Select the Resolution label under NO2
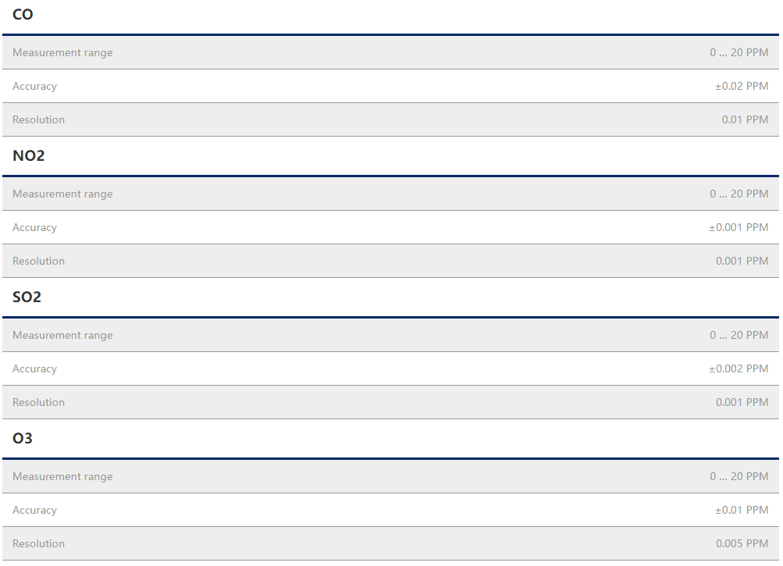The height and width of the screenshot is (566, 783). coord(38,262)
